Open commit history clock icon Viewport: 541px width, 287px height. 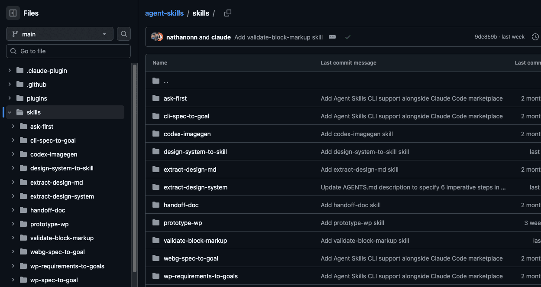(535, 37)
